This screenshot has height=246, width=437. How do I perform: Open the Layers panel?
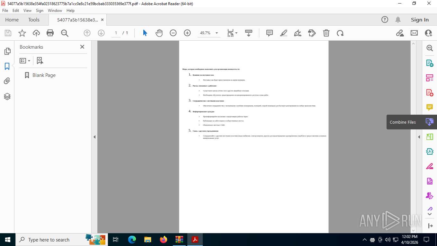(x=7, y=96)
